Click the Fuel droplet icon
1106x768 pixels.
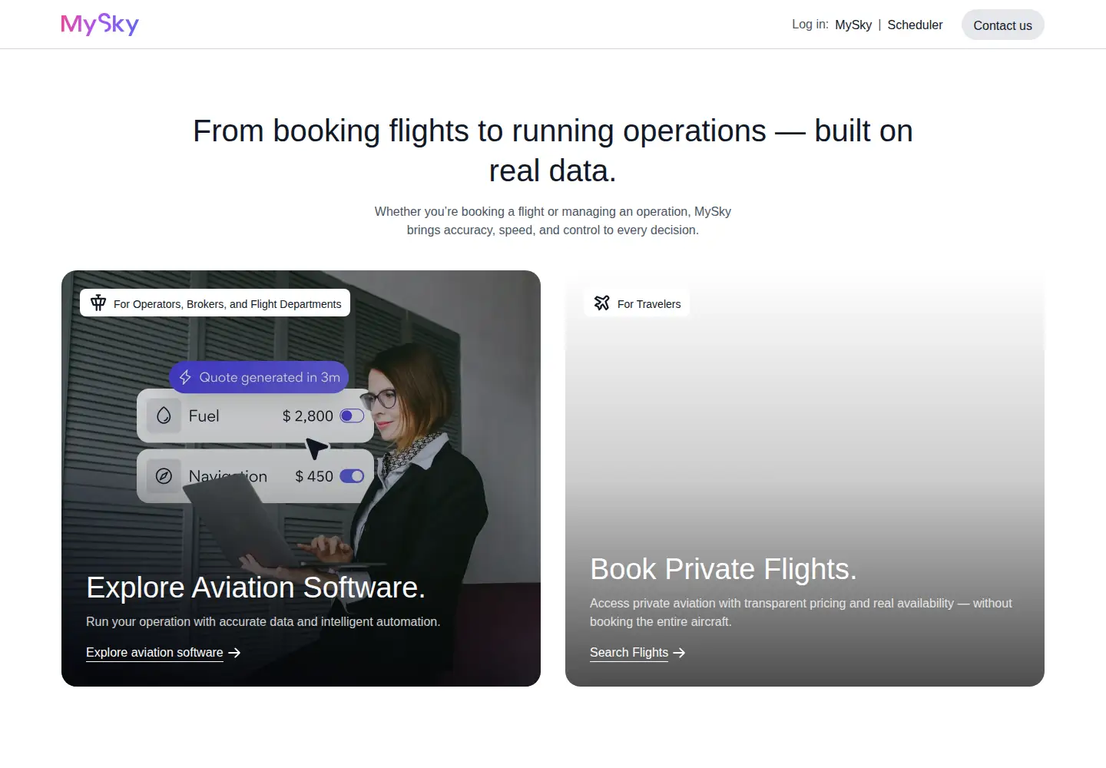pos(164,415)
